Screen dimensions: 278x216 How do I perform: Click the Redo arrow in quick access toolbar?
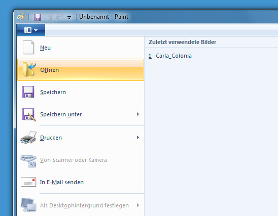click(x=59, y=17)
